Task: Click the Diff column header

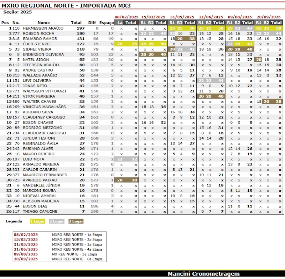Action: 92,23
